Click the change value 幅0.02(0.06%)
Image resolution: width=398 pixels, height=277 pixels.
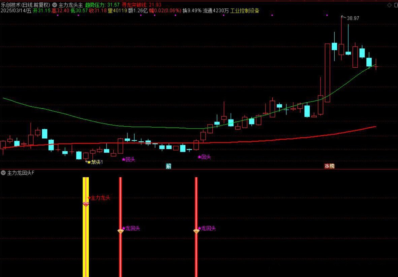click(x=165, y=11)
